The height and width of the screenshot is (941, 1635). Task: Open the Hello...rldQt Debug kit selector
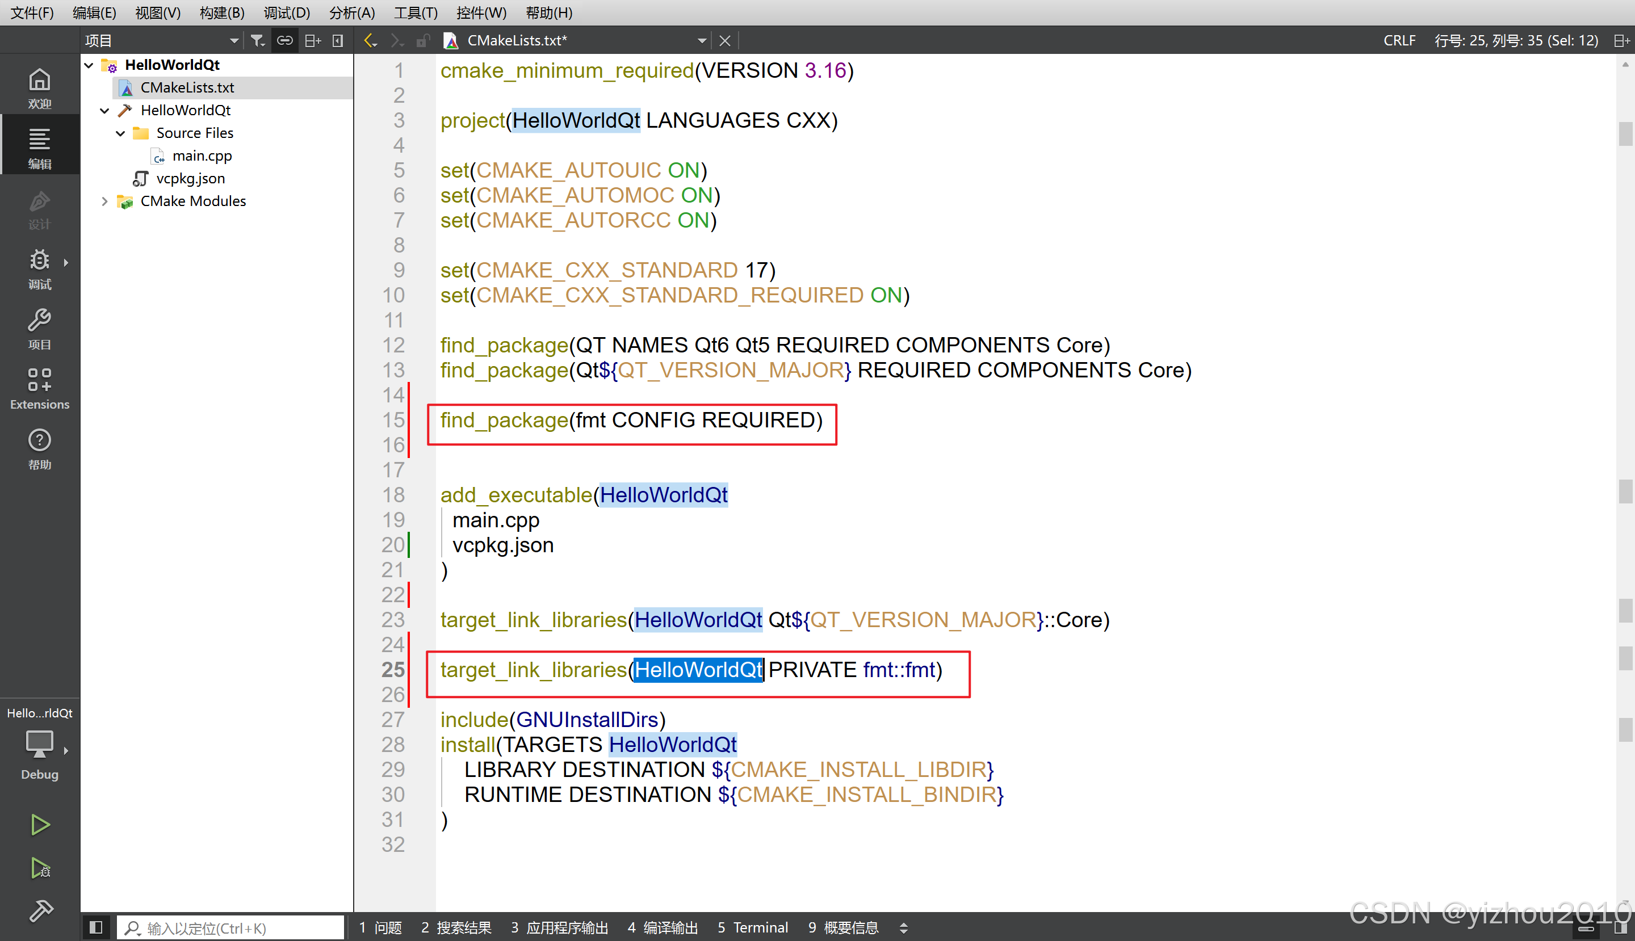coord(39,742)
